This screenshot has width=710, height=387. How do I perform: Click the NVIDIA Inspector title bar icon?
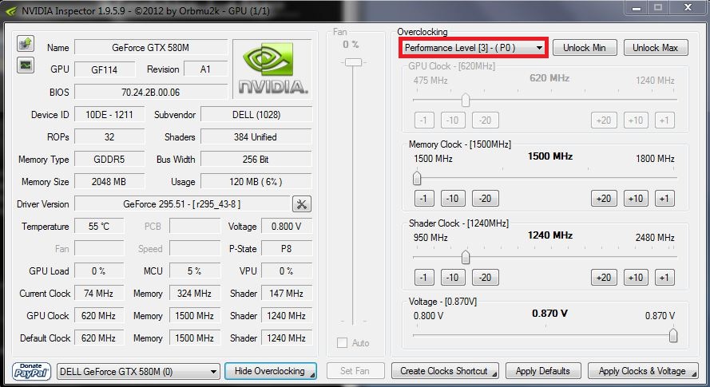[11, 10]
